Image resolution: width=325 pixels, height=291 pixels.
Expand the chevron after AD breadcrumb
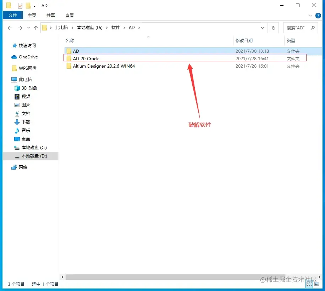pos(139,28)
